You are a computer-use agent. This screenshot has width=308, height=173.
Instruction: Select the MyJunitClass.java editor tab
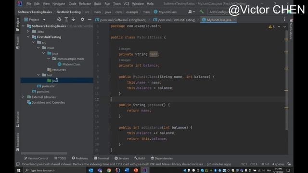[218, 20]
